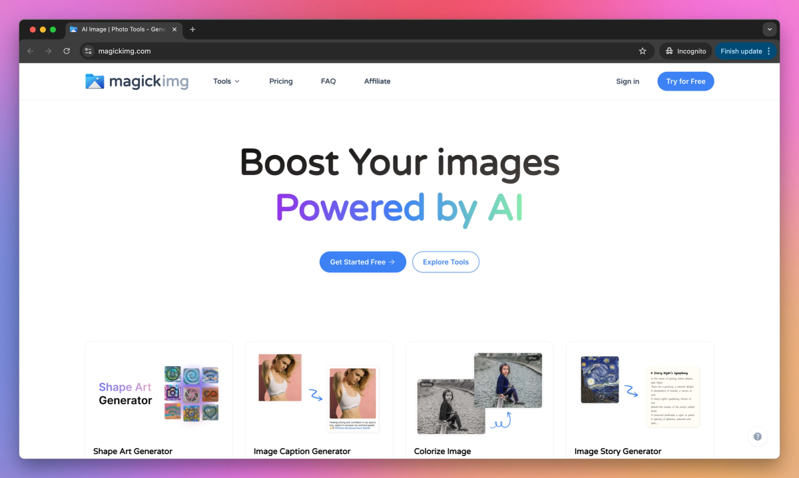The image size is (799, 478).
Task: Open the Tools dropdown menu
Action: (x=226, y=81)
